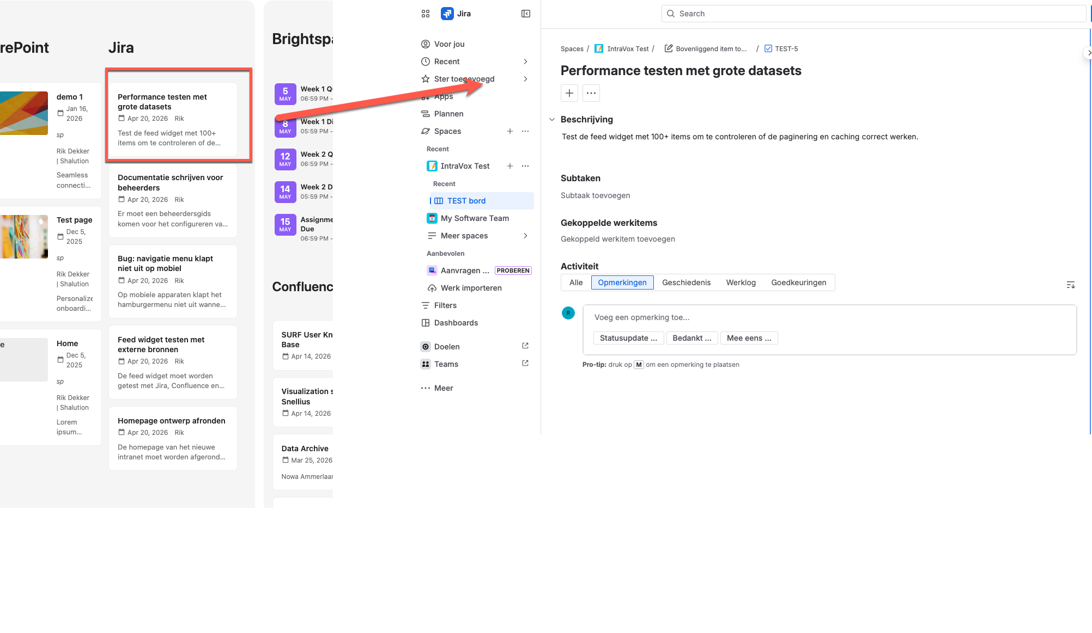
Task: Click Test page thumbnail image
Action: [x=24, y=237]
